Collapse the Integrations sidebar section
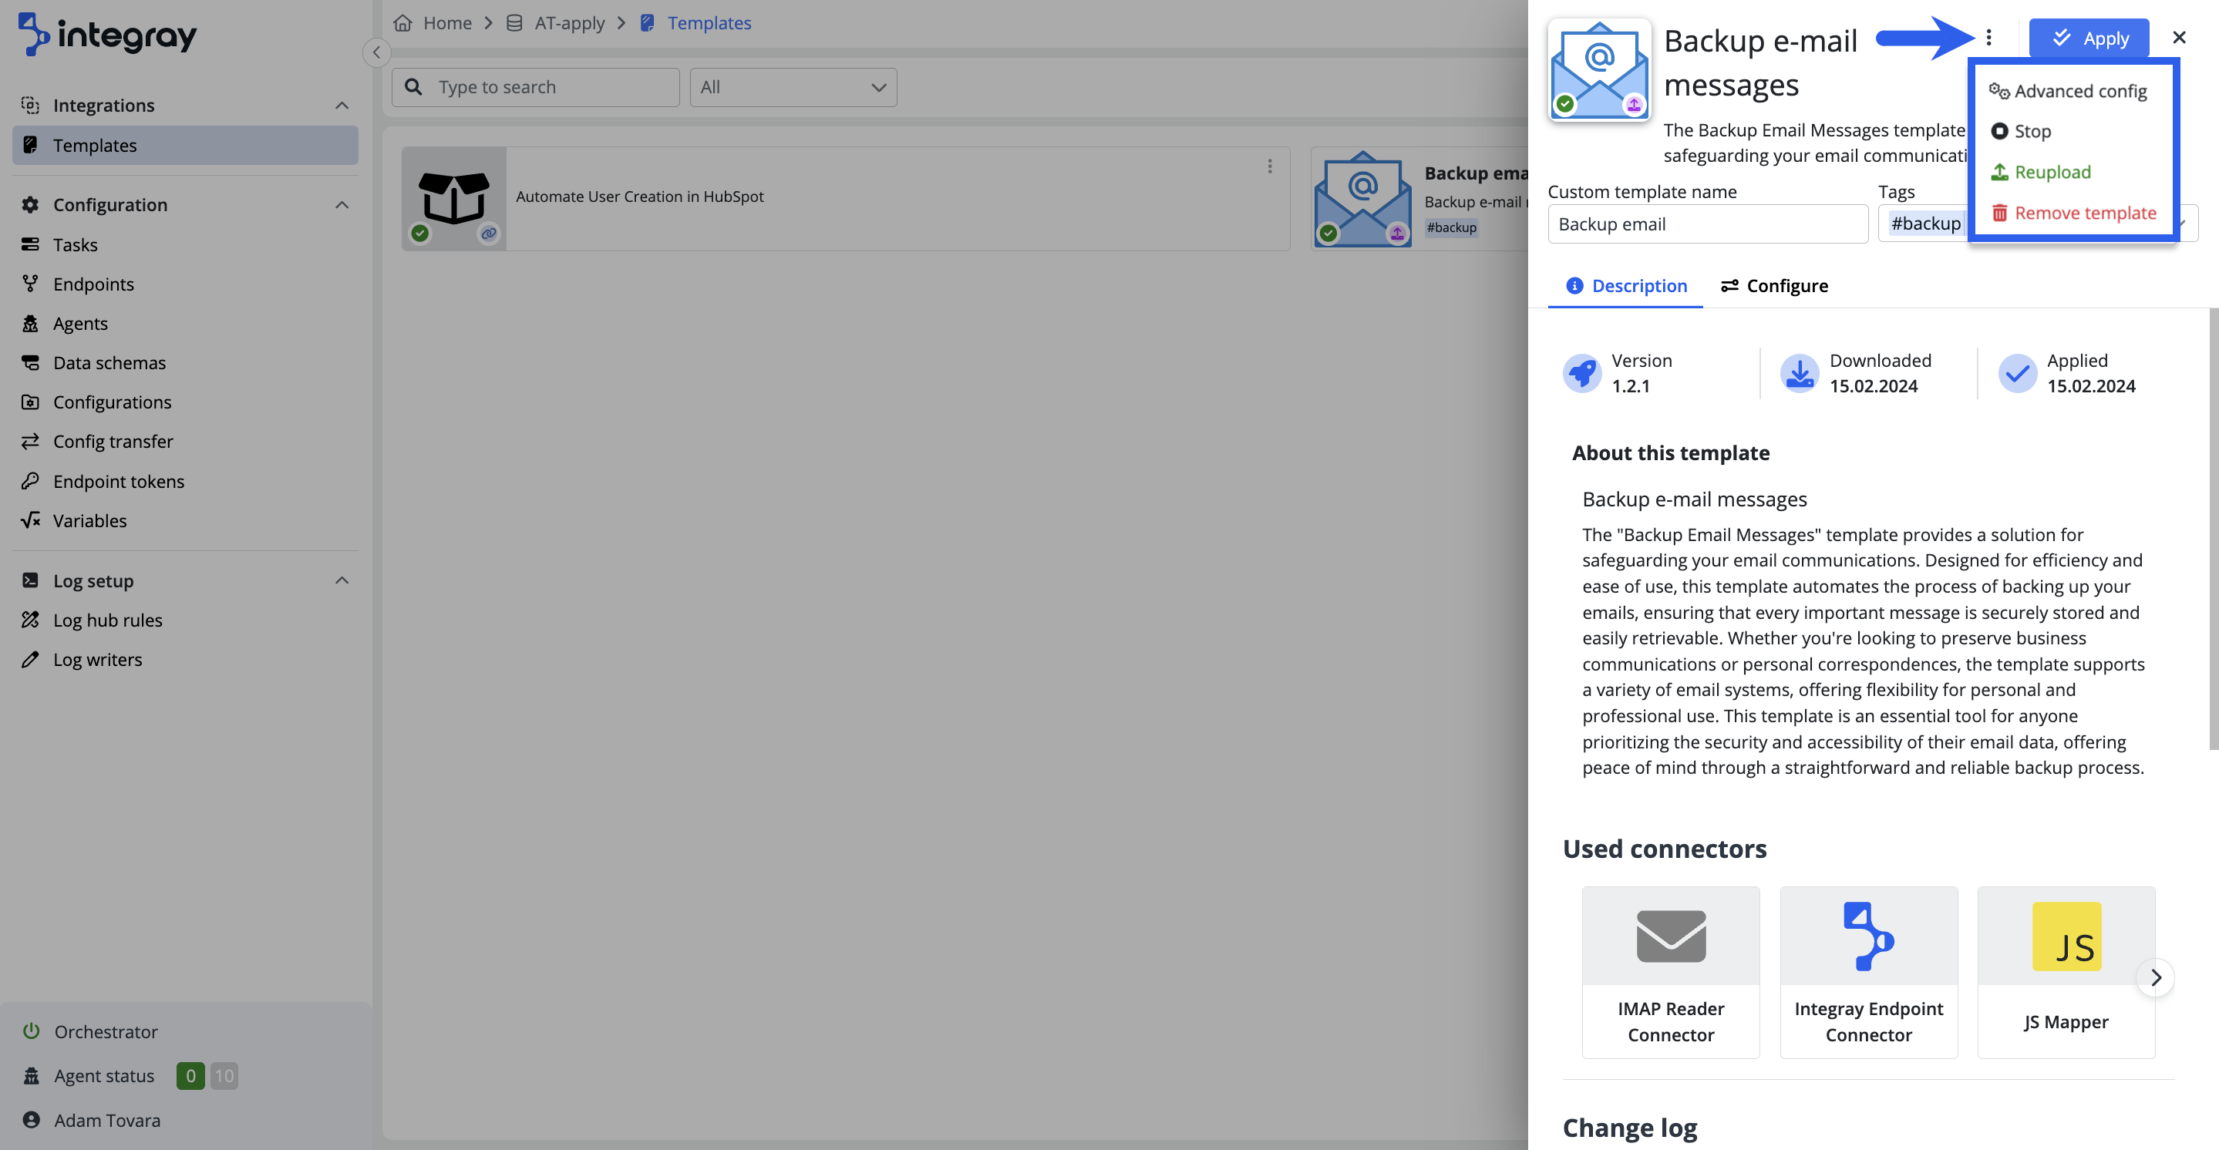2219x1150 pixels. click(x=341, y=105)
